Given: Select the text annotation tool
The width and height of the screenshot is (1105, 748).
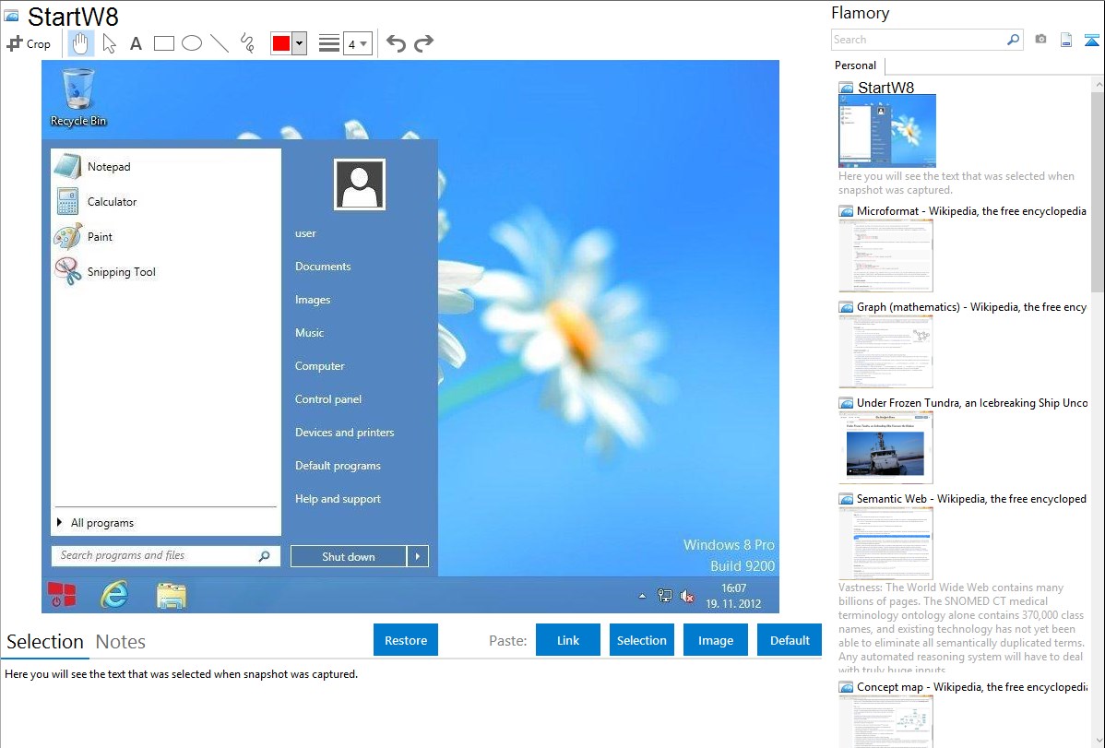Looking at the screenshot, I should click(x=136, y=43).
